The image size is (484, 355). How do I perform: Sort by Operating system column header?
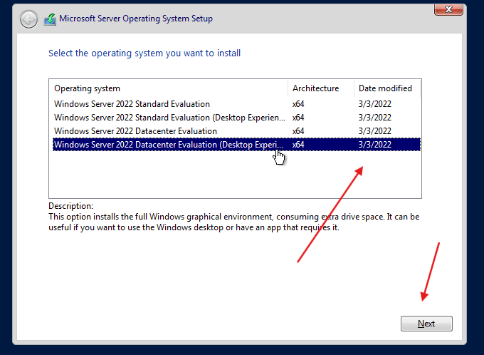[x=88, y=88]
